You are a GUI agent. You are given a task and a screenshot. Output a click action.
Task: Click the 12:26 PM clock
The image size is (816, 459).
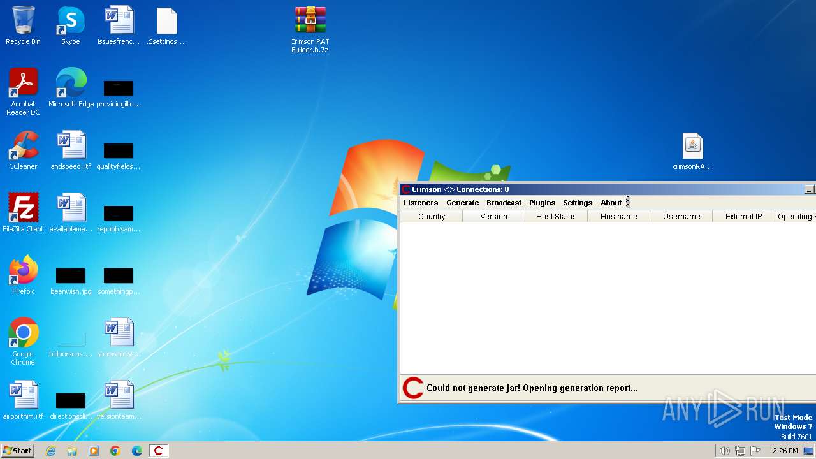(x=783, y=451)
